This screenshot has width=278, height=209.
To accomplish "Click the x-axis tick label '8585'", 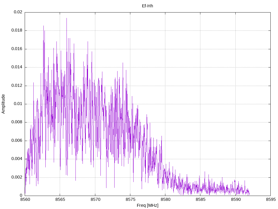I will point(201,199).
